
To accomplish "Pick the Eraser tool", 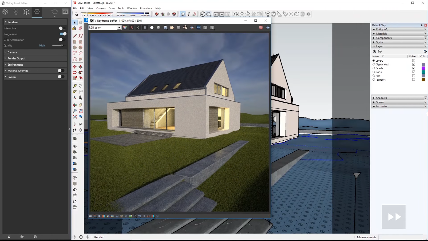I will click(81, 28).
